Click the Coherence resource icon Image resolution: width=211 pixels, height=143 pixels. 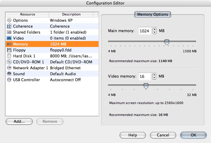[x=9, y=26]
